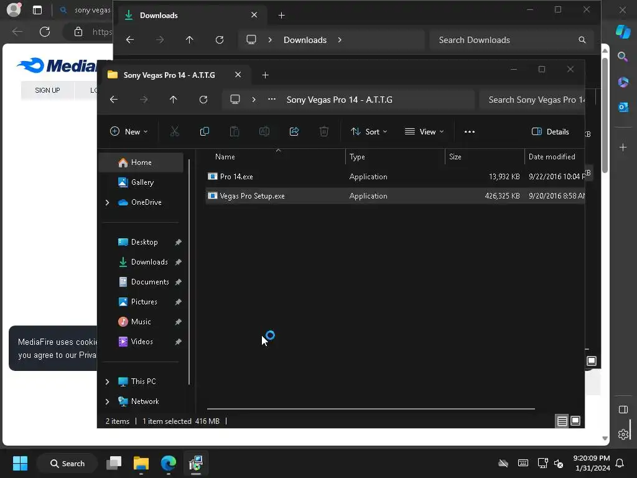Expand the Network tree node
The height and width of the screenshot is (478, 637).
107,401
